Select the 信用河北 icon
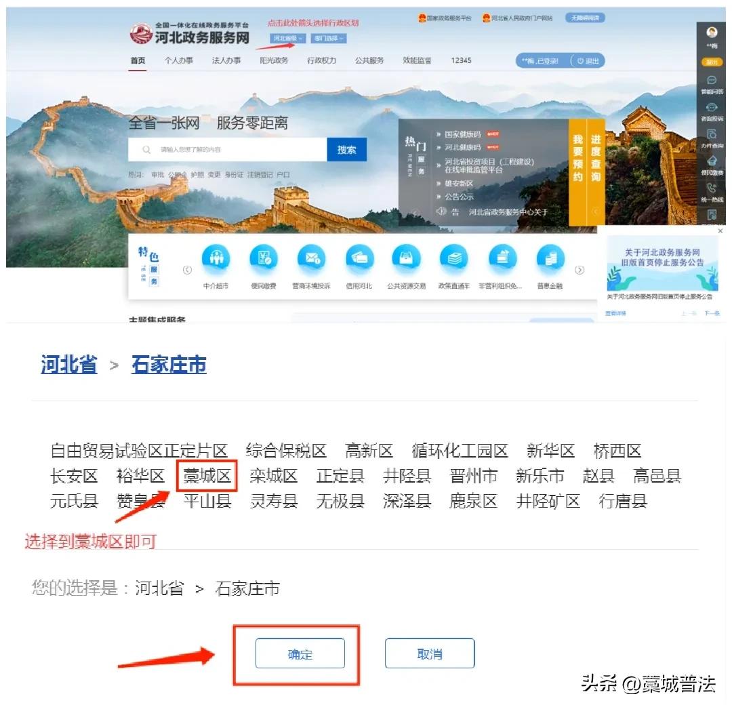 click(359, 258)
